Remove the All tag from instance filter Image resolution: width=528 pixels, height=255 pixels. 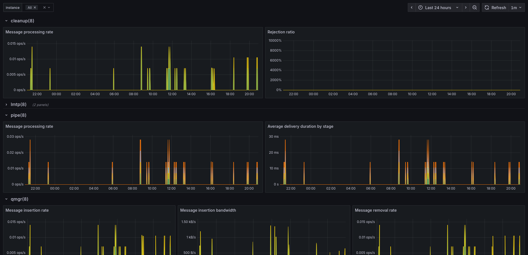pos(35,7)
